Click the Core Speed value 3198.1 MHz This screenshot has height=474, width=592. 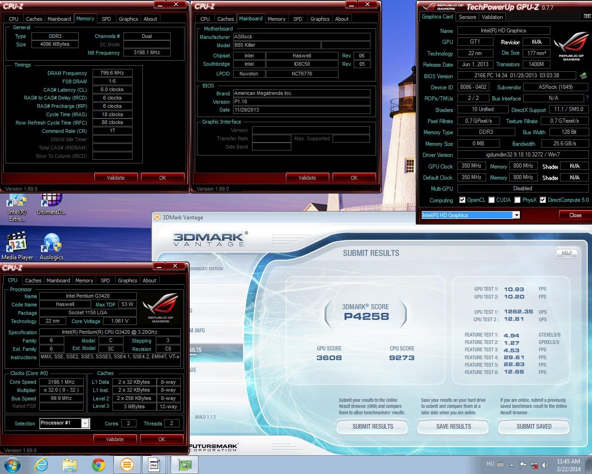(62, 382)
